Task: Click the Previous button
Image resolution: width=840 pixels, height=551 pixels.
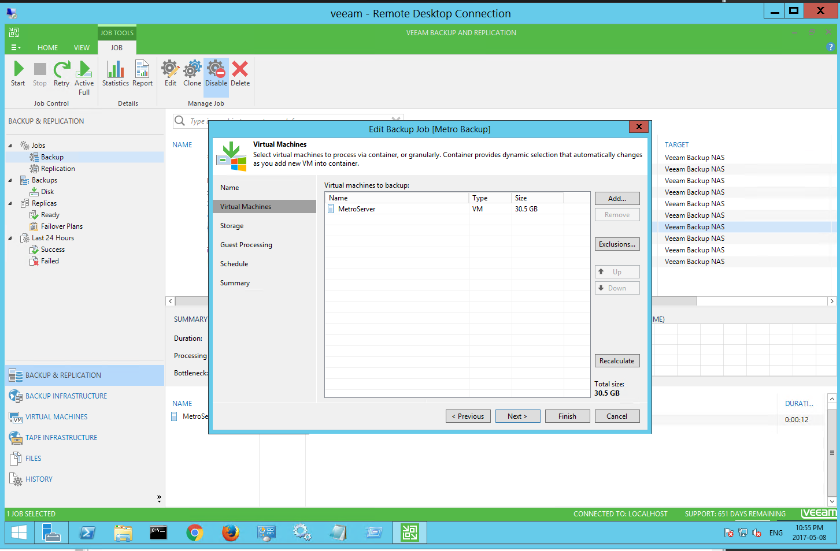Action: [x=468, y=416]
